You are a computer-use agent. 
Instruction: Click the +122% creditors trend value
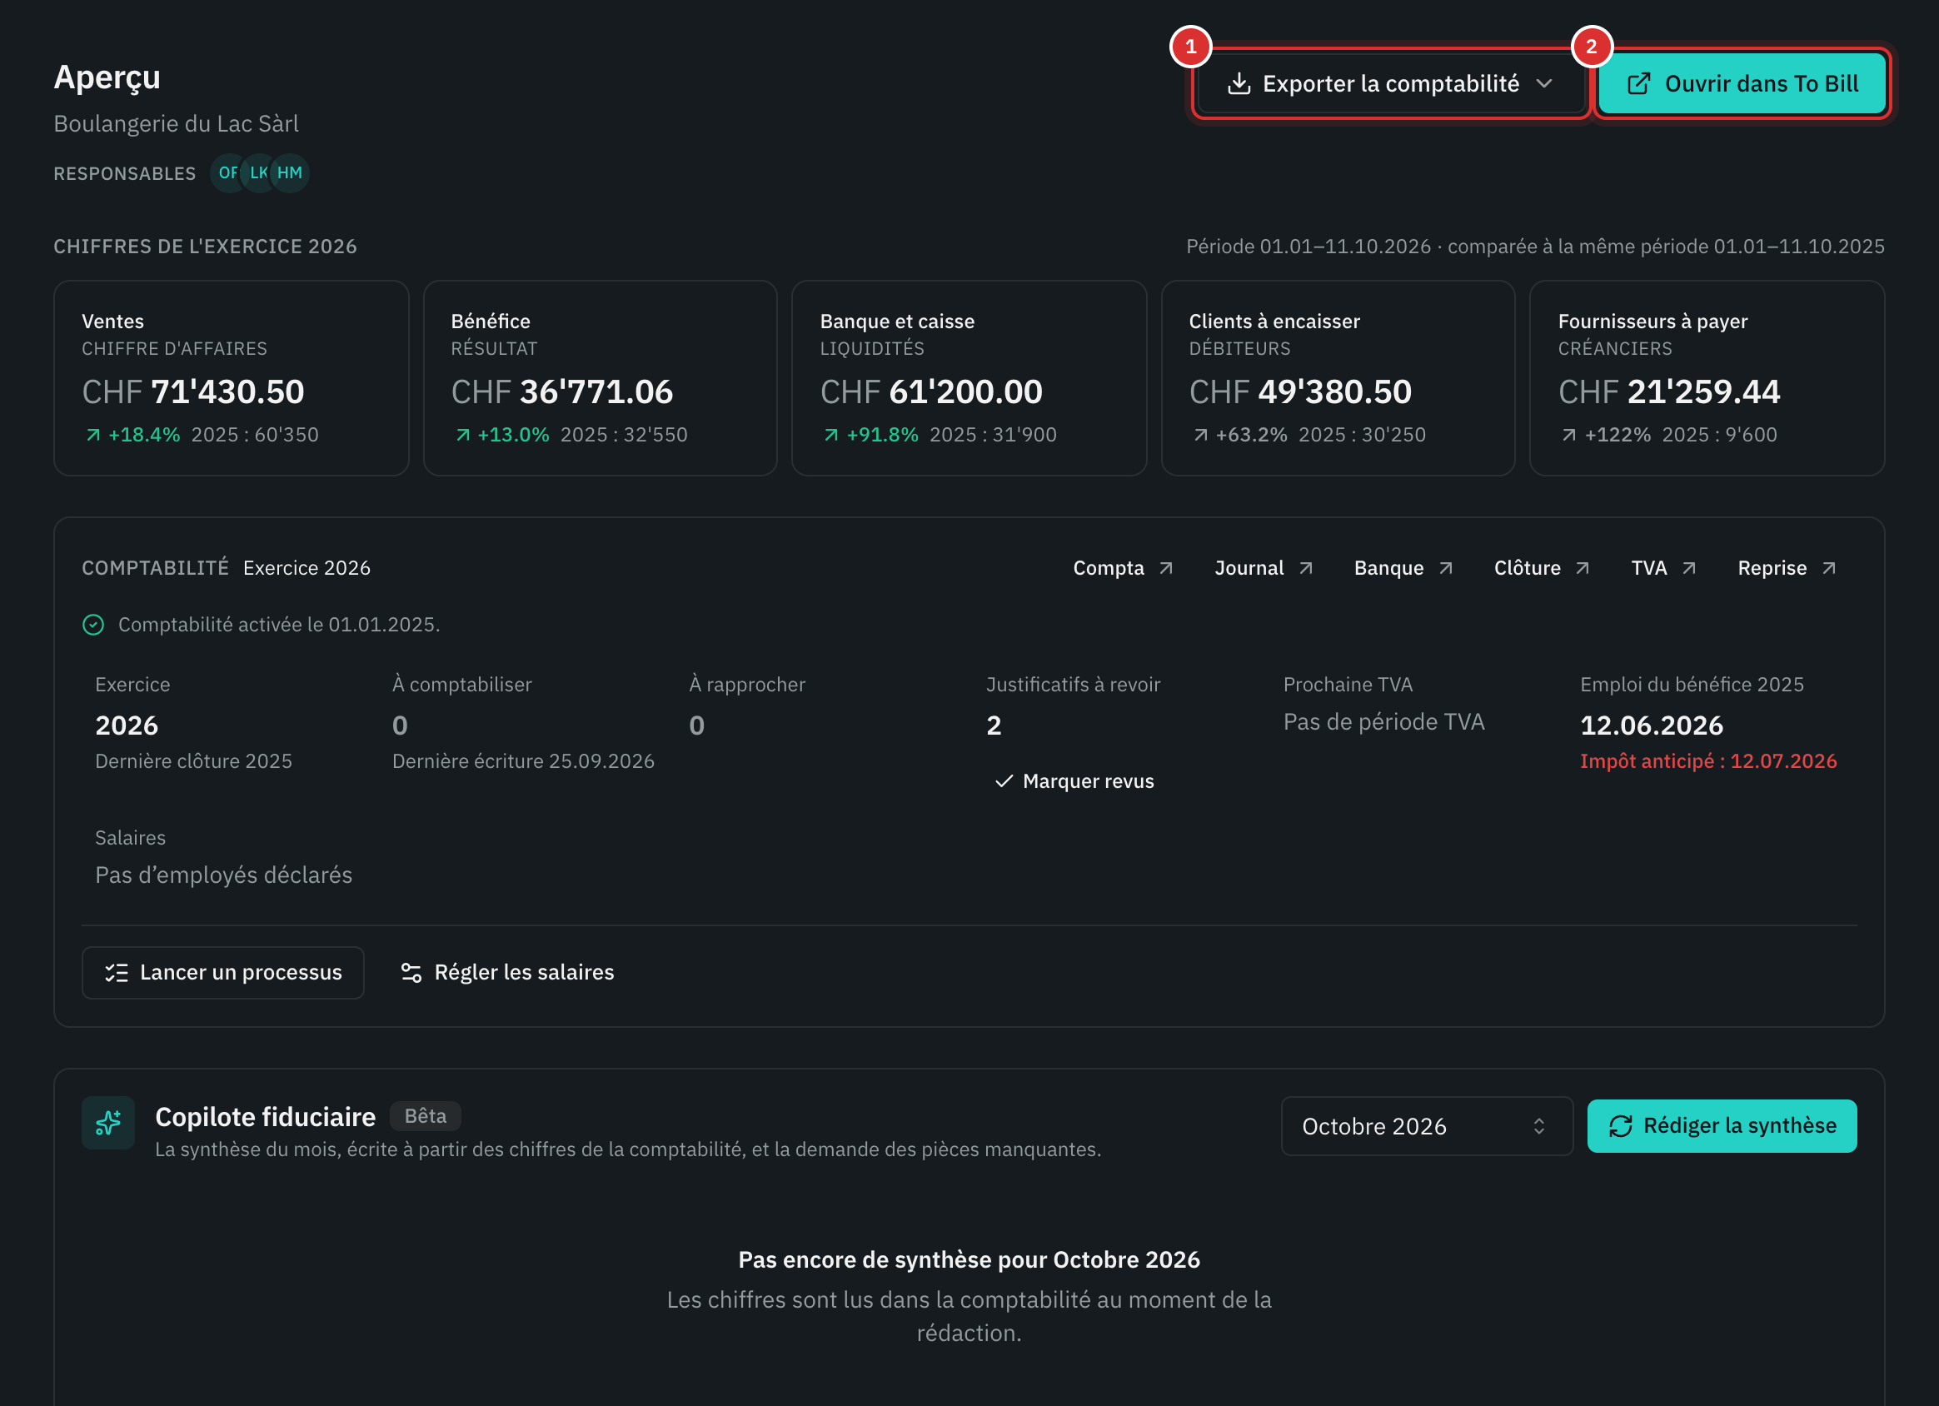point(1617,435)
